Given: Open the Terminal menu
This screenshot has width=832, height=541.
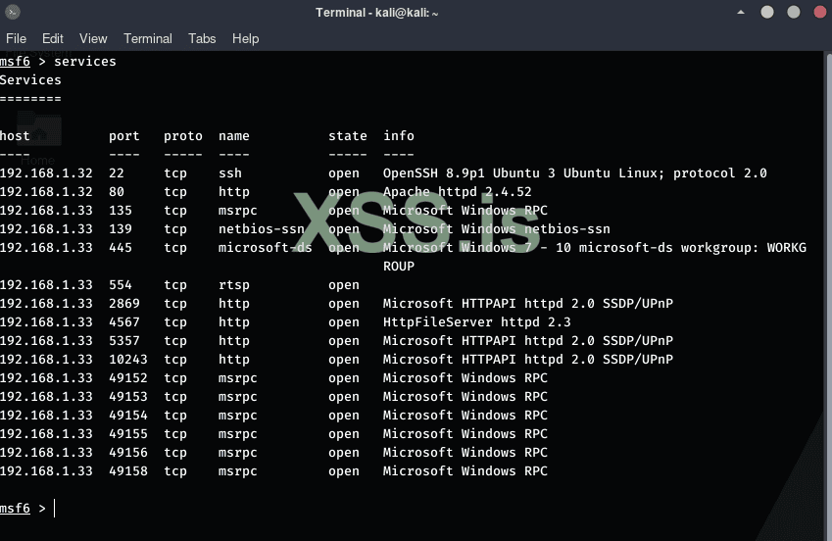Looking at the screenshot, I should click(148, 38).
